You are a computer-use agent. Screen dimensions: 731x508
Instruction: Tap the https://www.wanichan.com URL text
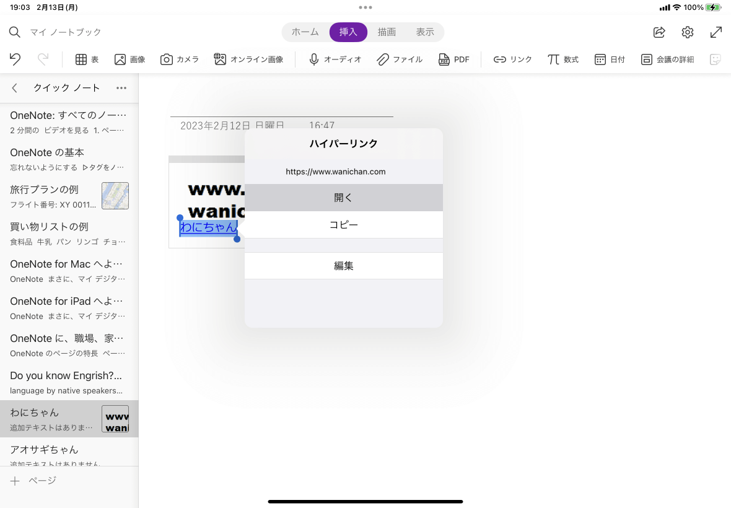336,172
